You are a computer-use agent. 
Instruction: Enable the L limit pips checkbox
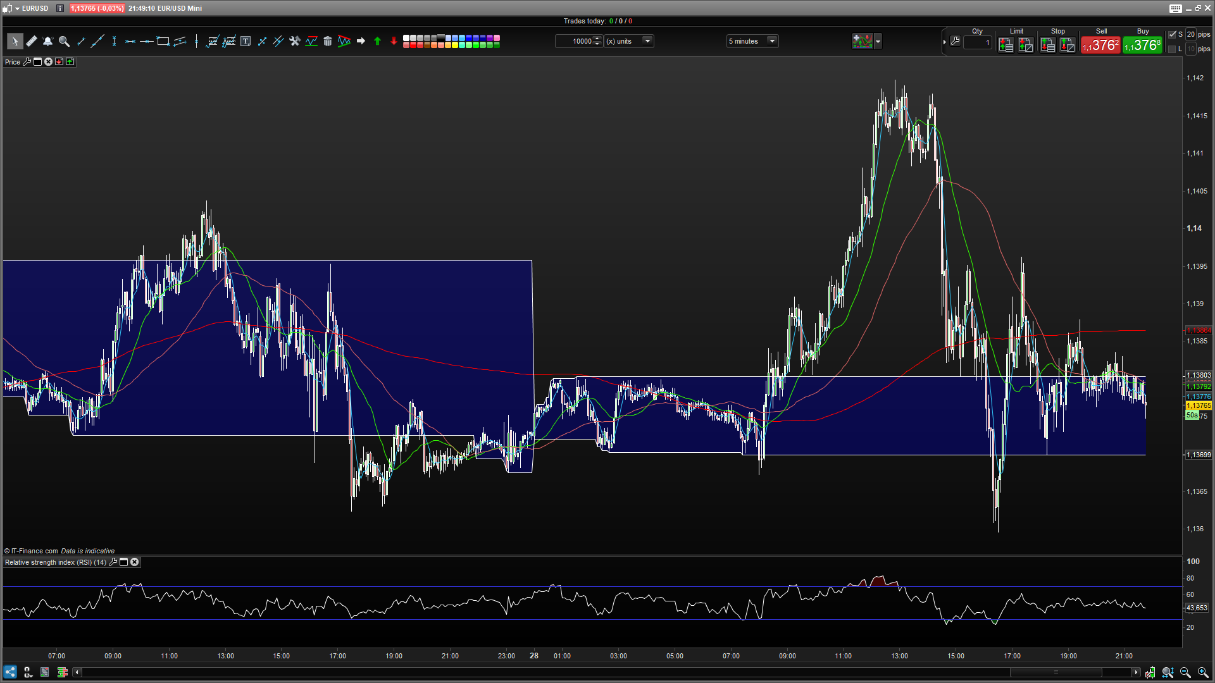pyautogui.click(x=1172, y=49)
